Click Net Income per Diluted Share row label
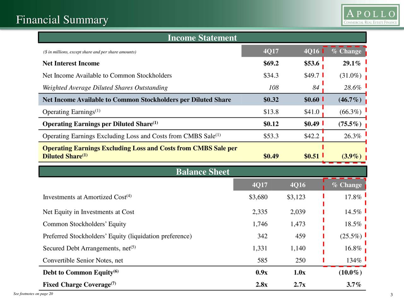 (137, 100)
